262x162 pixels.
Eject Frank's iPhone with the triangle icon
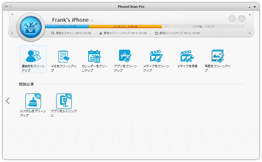92,20
